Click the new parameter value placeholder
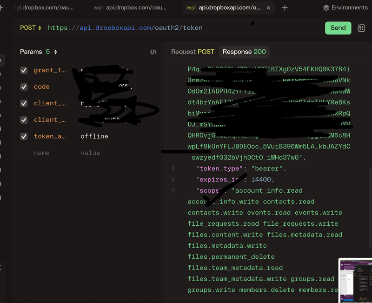372x303 pixels. point(90,153)
